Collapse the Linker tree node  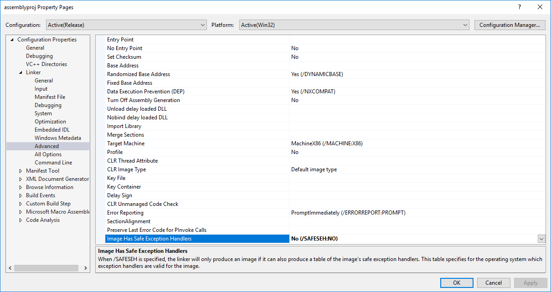pos(21,72)
